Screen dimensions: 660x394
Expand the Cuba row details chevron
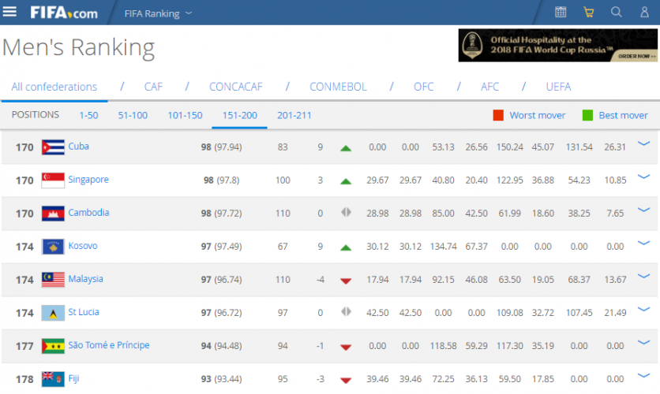point(643,143)
